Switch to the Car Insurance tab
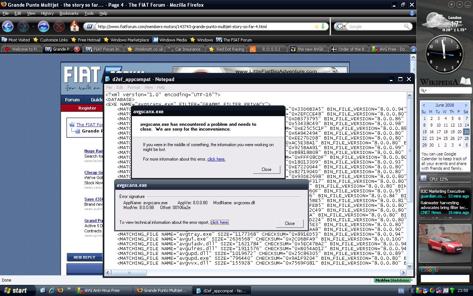Screen dimensions: 473x296 (x=186, y=49)
